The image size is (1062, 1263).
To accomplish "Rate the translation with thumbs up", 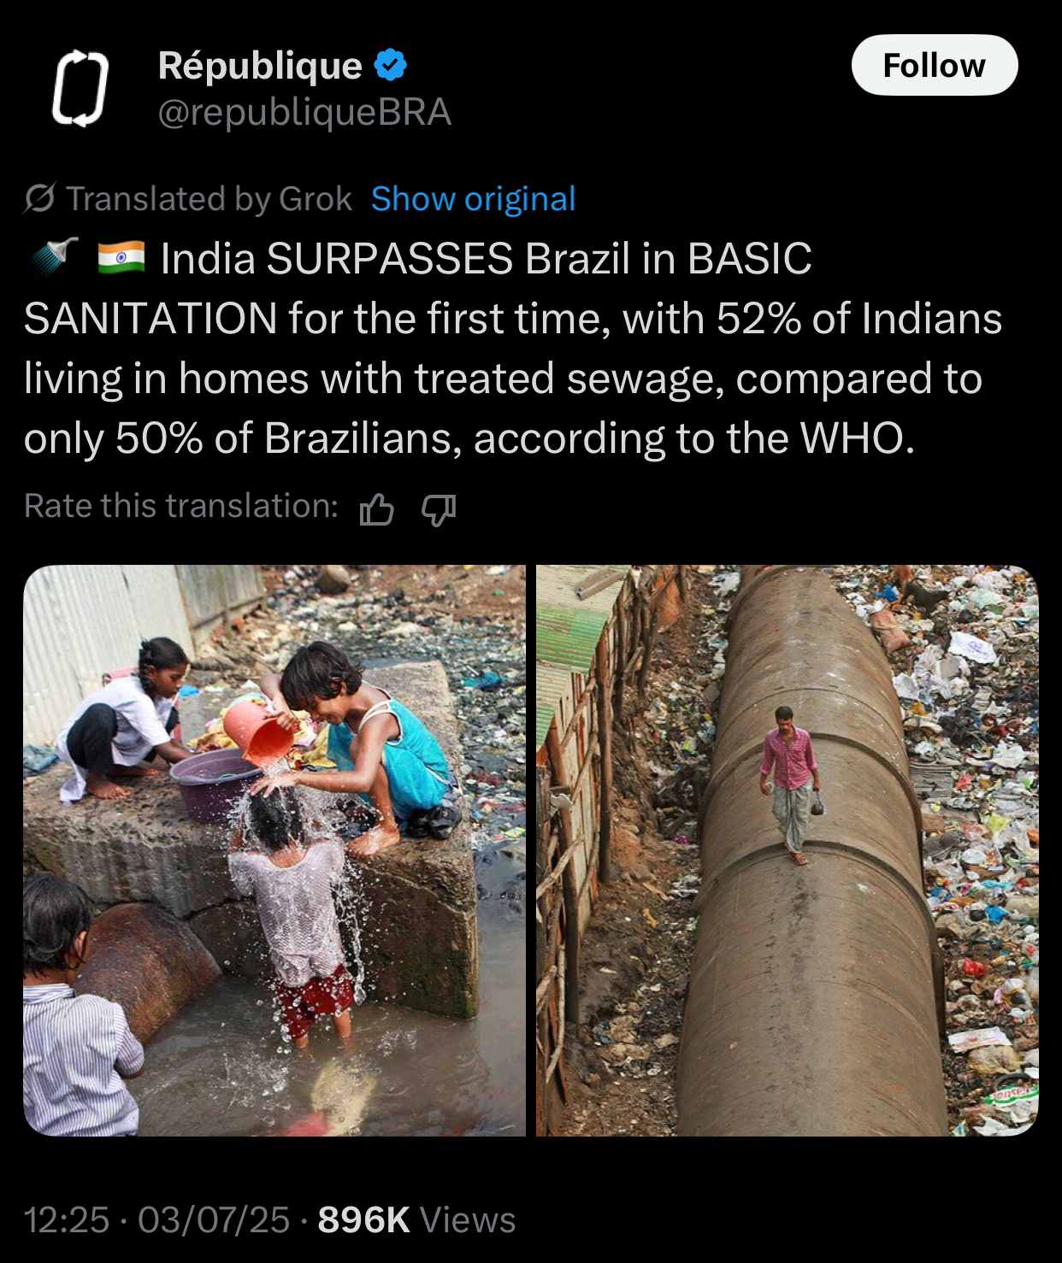I will (x=376, y=508).
